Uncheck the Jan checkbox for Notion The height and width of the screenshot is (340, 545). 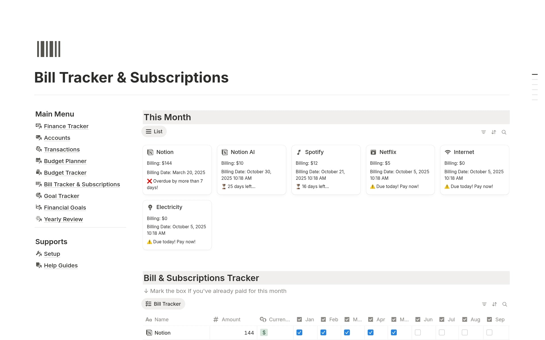[x=299, y=332]
